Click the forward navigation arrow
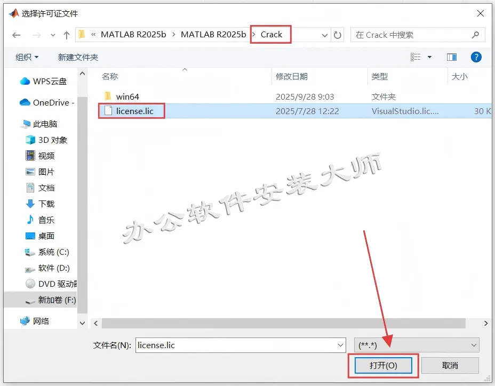Viewport: 495px width, 386px height. point(37,35)
